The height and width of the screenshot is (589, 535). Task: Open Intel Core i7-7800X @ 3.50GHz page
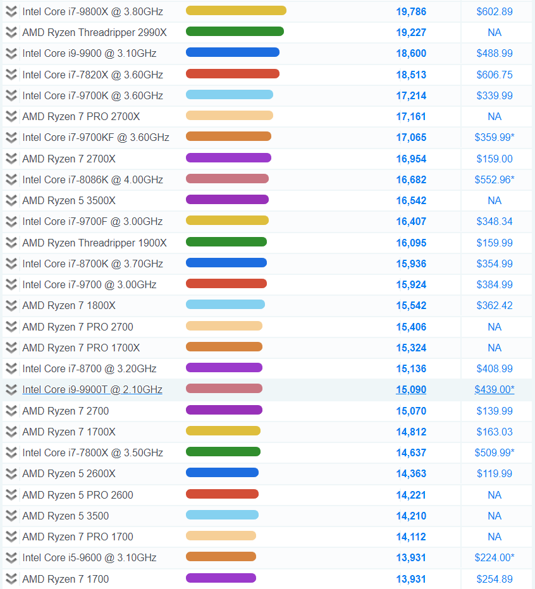coord(92,452)
